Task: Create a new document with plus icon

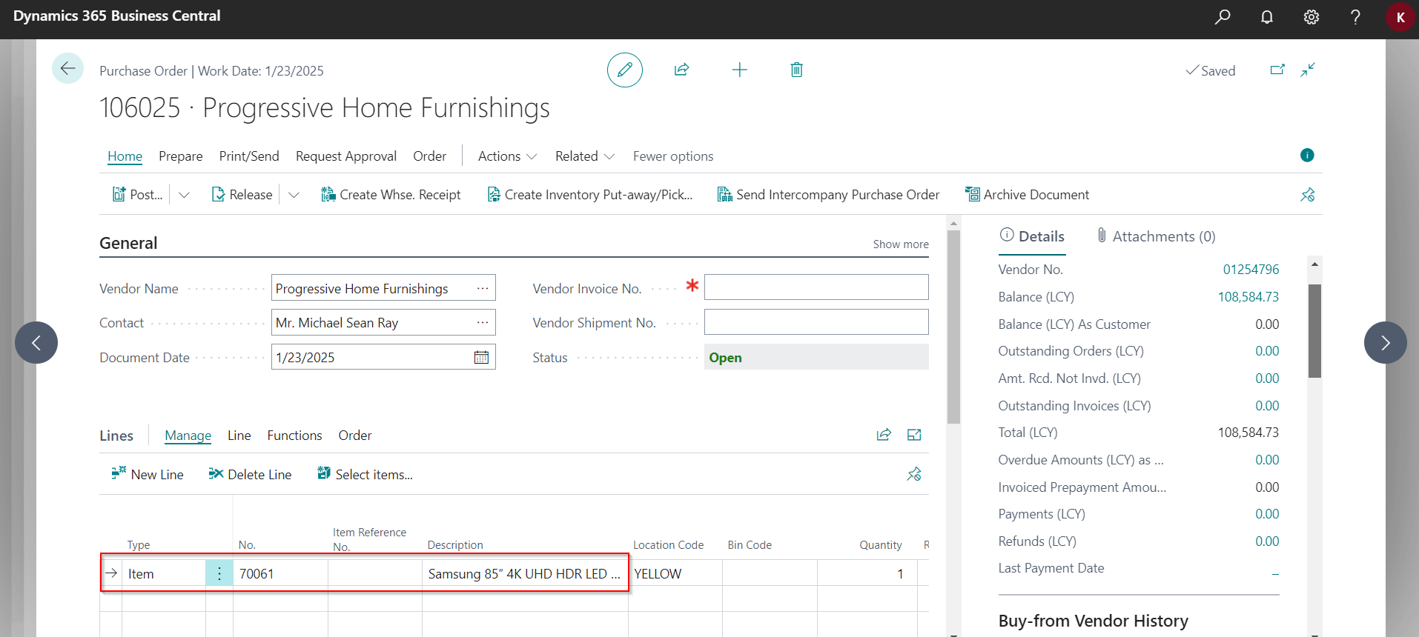Action: pyautogui.click(x=739, y=70)
